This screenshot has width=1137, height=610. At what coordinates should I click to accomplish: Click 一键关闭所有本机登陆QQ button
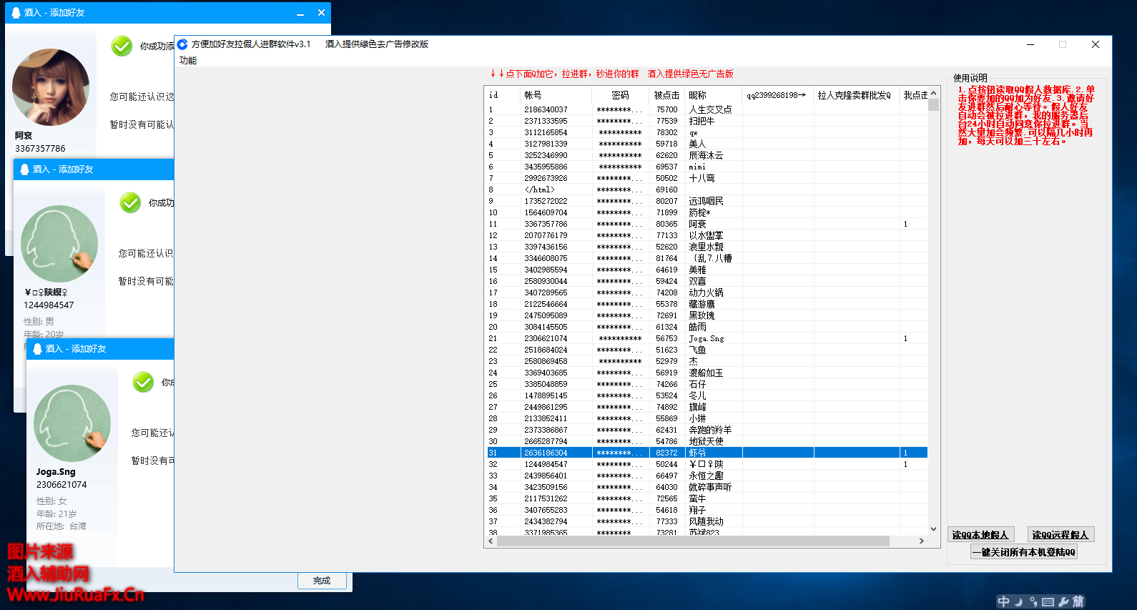[x=1023, y=552]
